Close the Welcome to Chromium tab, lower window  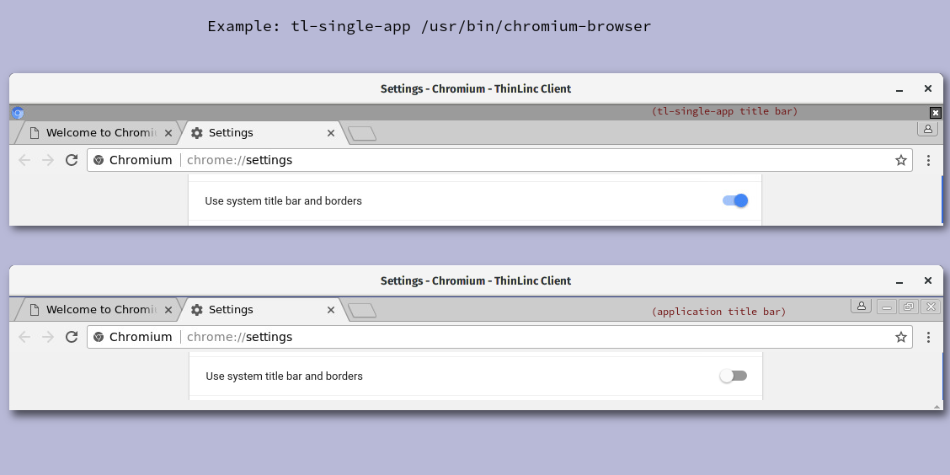click(168, 310)
